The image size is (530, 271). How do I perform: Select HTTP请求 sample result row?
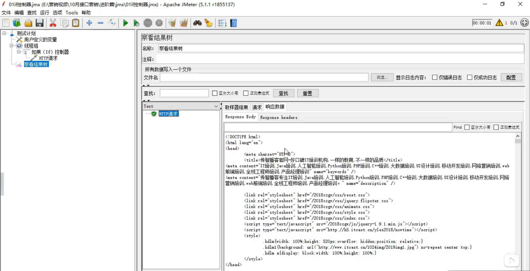point(169,114)
